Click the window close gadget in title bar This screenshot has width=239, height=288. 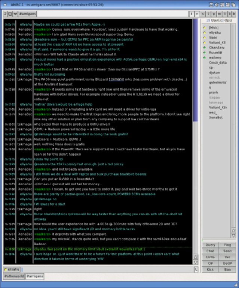coord(5,4)
